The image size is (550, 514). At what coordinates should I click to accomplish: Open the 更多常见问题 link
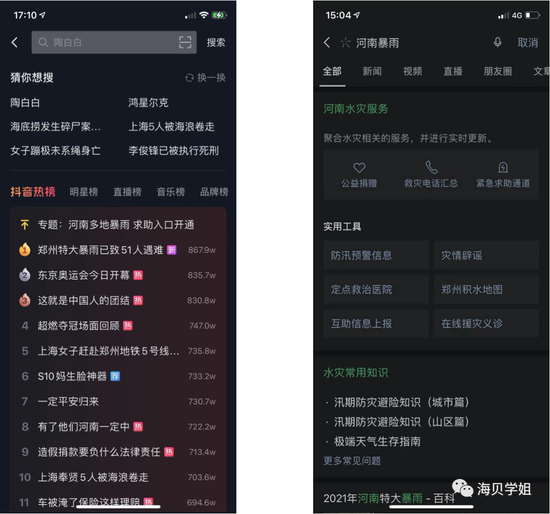352,461
